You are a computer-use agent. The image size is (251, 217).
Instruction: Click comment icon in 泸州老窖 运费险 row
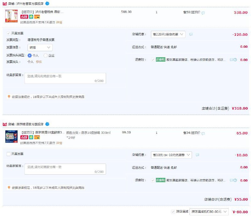[232, 60]
